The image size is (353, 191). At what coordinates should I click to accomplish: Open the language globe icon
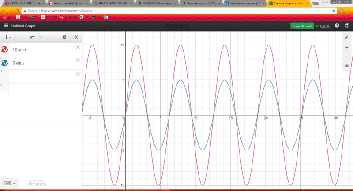[x=346, y=26]
